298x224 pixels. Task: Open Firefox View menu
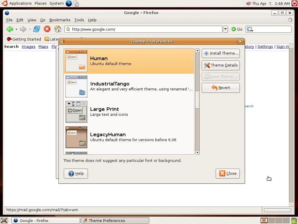click(32, 20)
